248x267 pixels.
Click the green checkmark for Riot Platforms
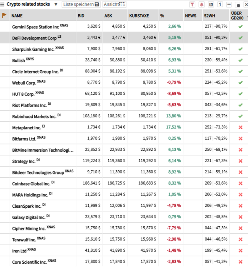click(x=241, y=105)
